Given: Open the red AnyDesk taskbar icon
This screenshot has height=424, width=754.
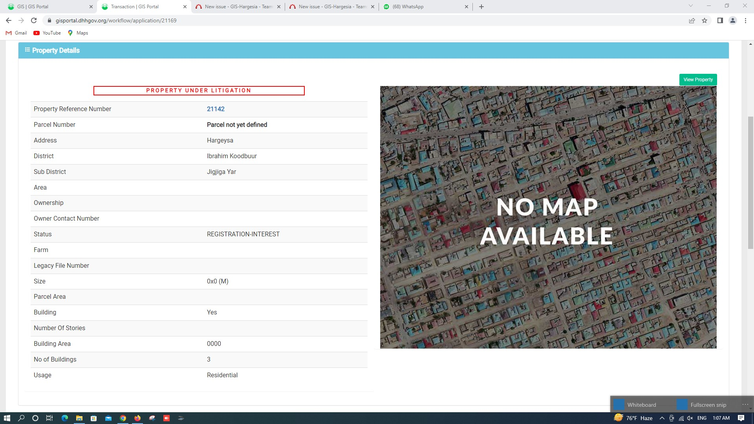Looking at the screenshot, I should click(167, 418).
